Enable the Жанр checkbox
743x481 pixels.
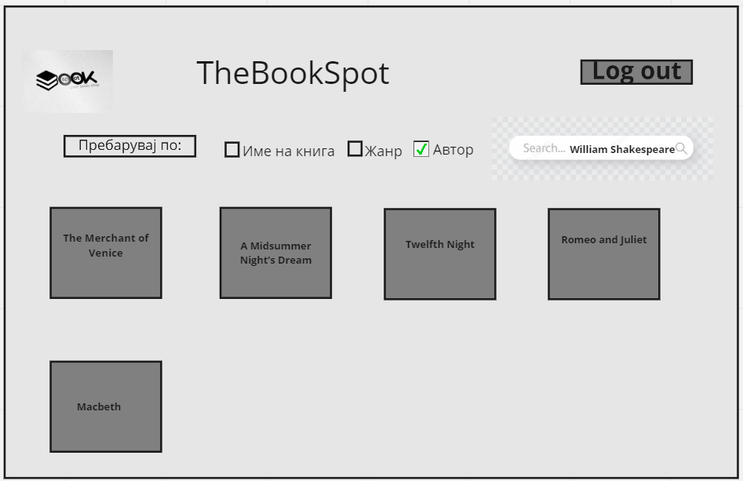tap(355, 149)
